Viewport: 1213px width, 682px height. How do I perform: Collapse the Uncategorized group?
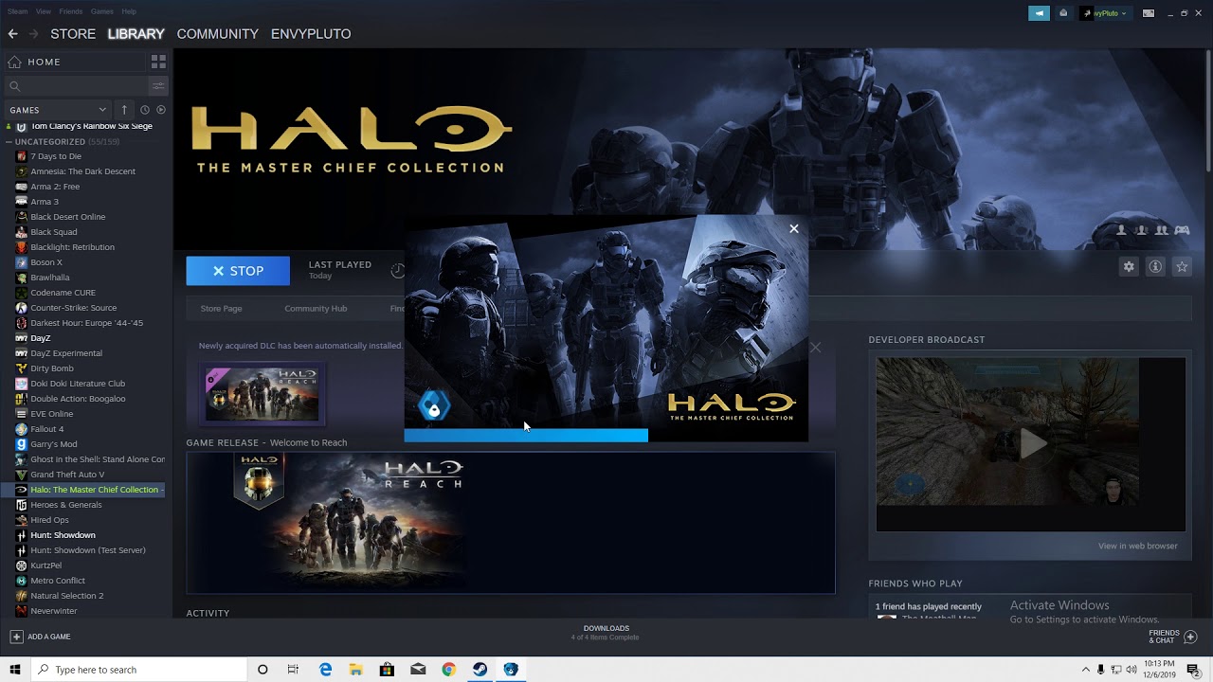coord(9,142)
